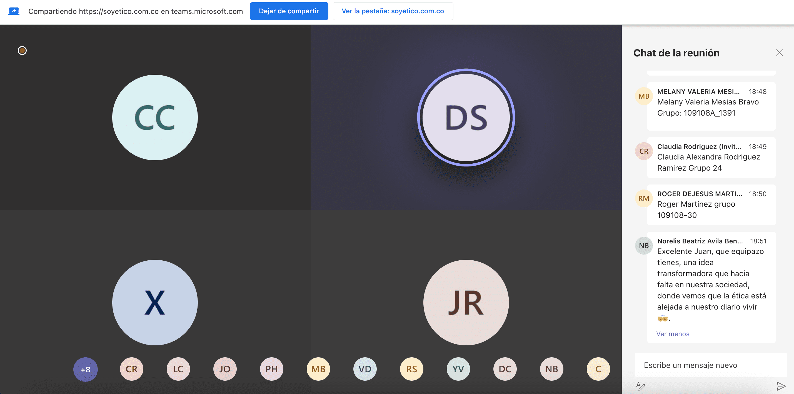
Task: Click the JR participant large avatar
Action: pyautogui.click(x=466, y=302)
